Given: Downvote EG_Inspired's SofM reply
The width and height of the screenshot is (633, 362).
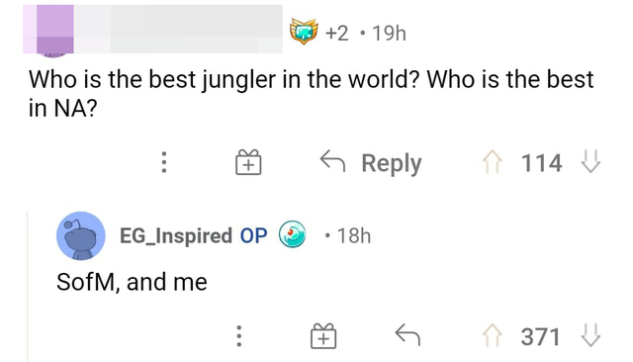Looking at the screenshot, I should pyautogui.click(x=590, y=336).
